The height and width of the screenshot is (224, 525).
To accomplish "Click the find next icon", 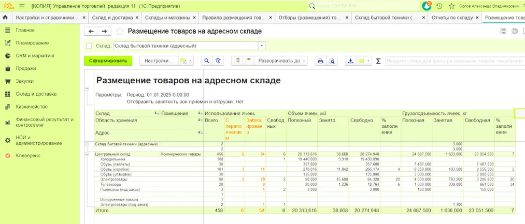I will click(218, 61).
